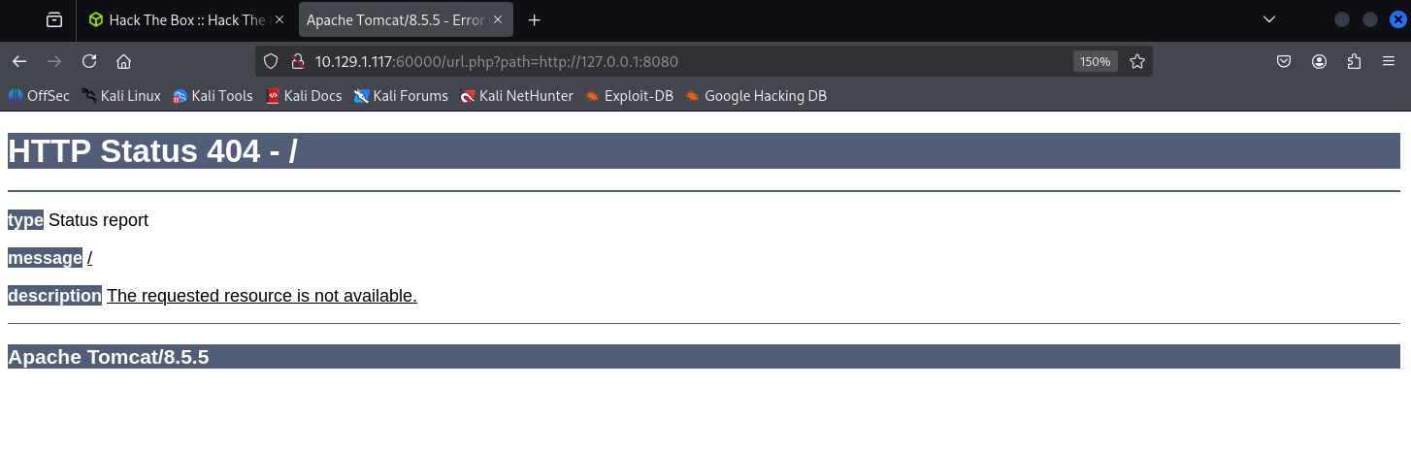Expand the list all tabs dropdown
The image size is (1411, 452).
(x=1268, y=19)
